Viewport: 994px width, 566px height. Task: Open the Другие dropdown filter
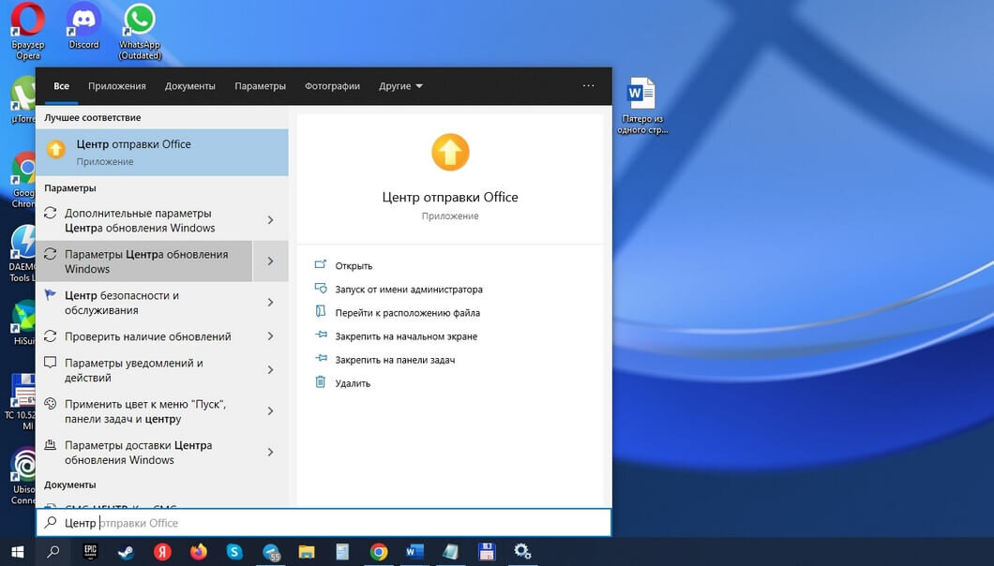pos(400,86)
